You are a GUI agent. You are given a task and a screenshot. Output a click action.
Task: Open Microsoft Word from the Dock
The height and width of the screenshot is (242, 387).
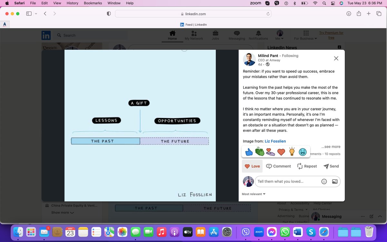(298, 232)
